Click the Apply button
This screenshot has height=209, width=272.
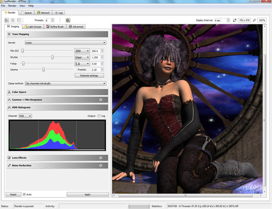88,194
